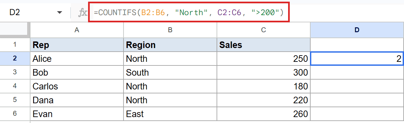Click the ">200" criterion in formula

[266, 13]
